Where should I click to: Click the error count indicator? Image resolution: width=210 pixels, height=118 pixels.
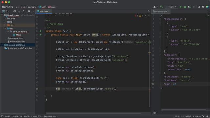click(x=136, y=16)
